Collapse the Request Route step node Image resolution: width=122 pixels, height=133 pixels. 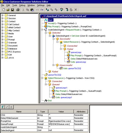[x=42, y=30]
